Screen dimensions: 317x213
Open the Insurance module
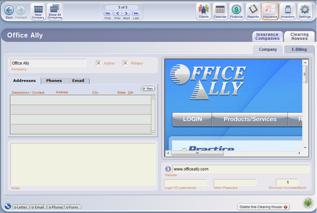[x=270, y=11]
